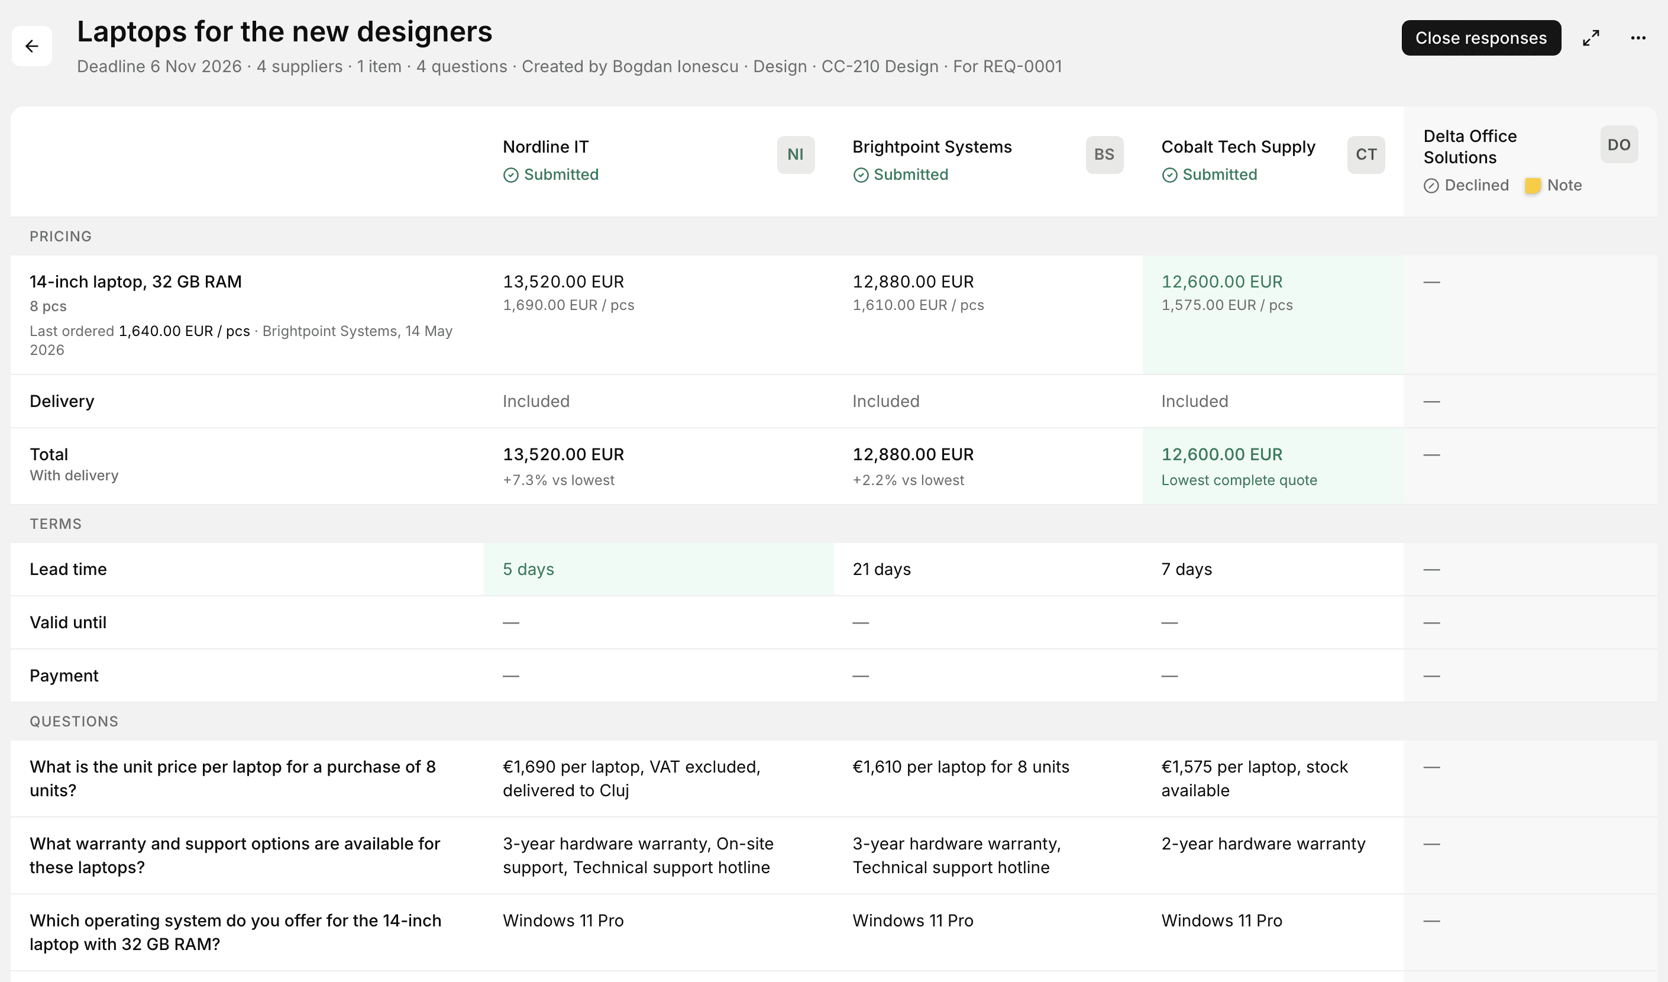This screenshot has height=982, width=1668.
Task: Click the '+7.3% vs lowest' label
Action: [x=558, y=481]
